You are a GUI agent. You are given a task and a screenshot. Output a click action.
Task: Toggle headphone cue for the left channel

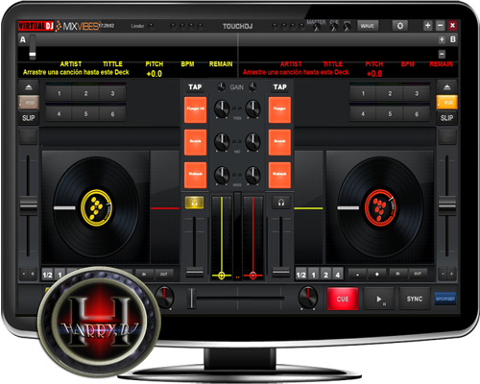click(x=194, y=203)
